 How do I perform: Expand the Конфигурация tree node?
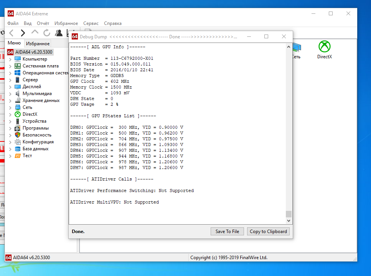click(10, 142)
